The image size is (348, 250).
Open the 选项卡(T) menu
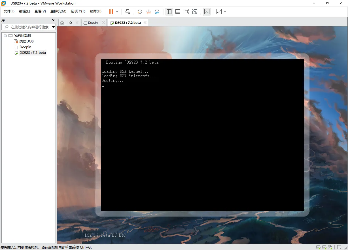point(78,11)
